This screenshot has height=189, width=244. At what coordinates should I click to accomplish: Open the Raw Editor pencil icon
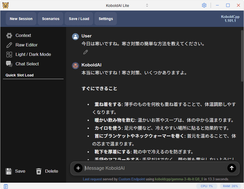[9, 45]
